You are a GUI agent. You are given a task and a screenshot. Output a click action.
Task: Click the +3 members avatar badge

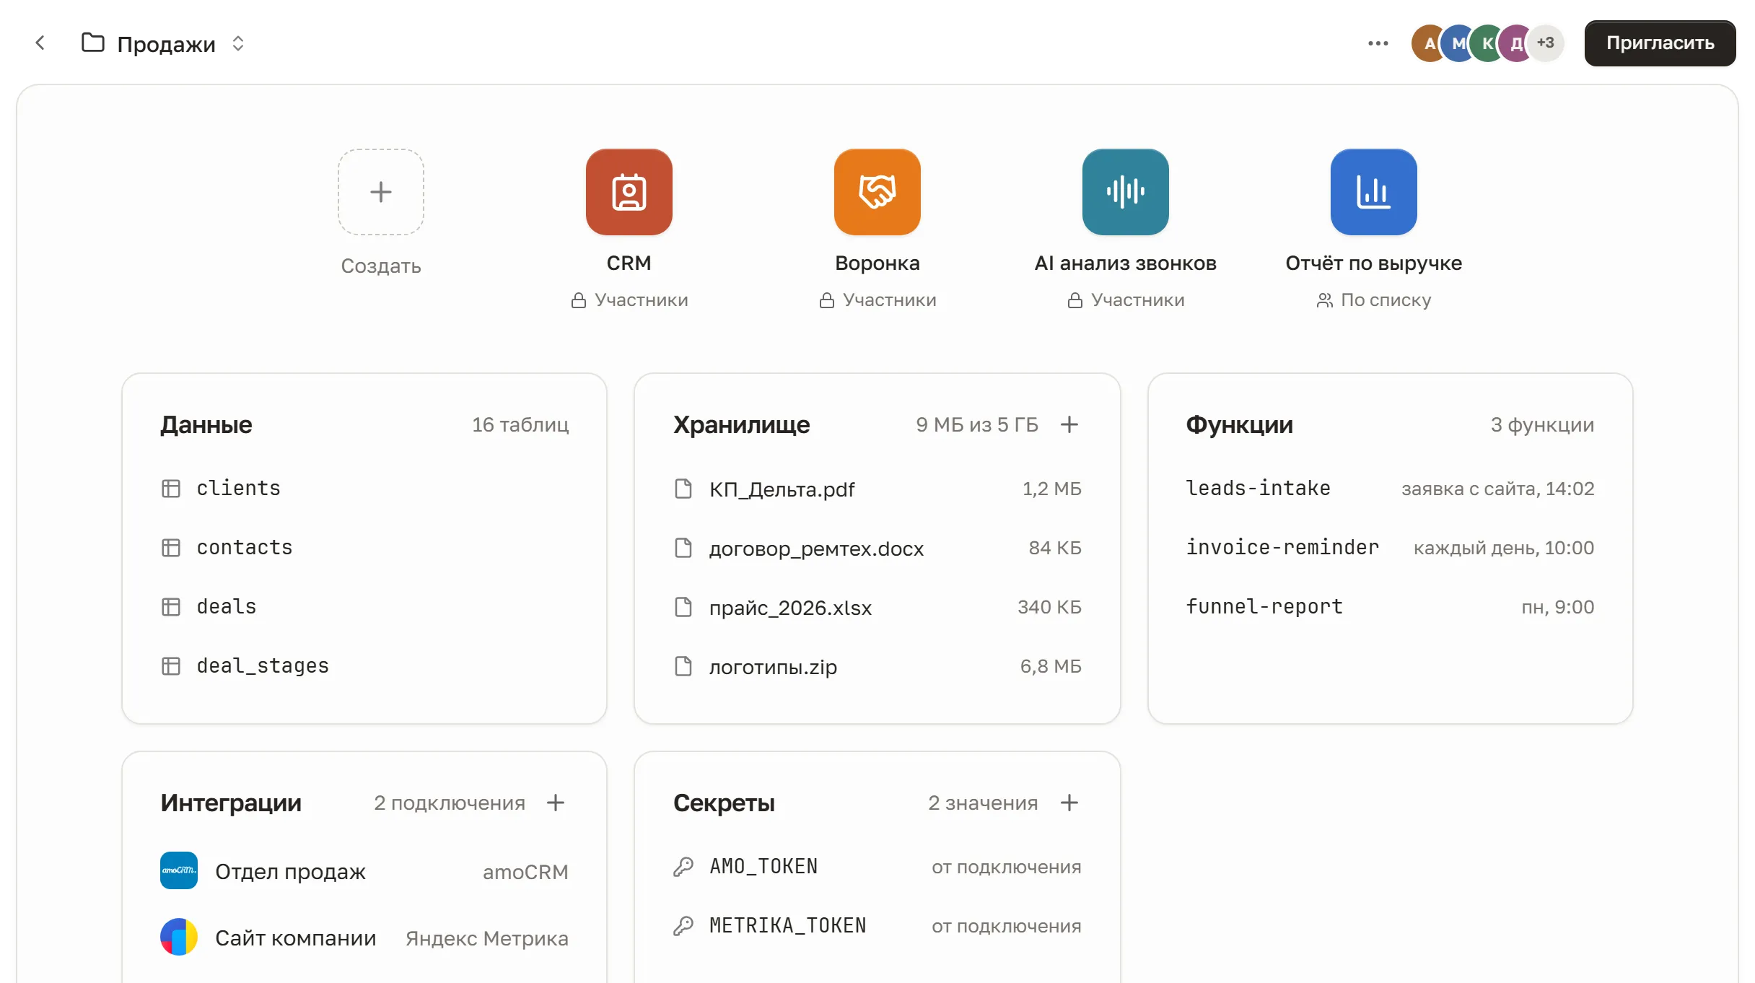[x=1545, y=43]
